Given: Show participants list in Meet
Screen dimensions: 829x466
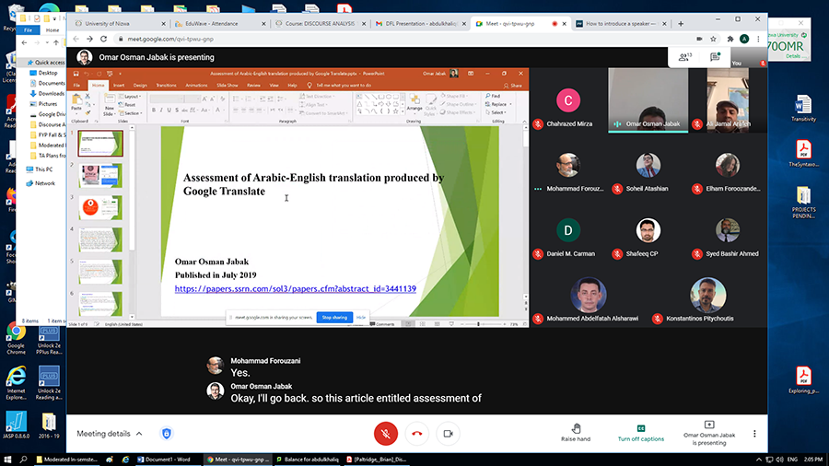Looking at the screenshot, I should pos(684,57).
